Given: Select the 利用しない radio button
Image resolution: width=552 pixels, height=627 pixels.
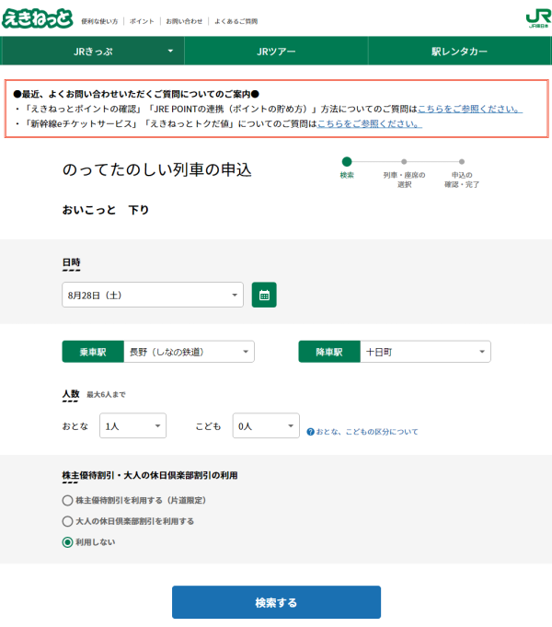Looking at the screenshot, I should [x=67, y=541].
